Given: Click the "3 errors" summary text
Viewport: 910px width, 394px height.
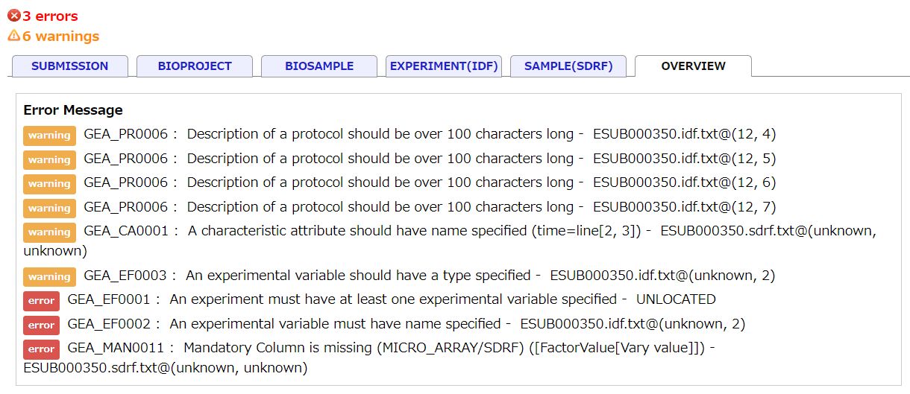Looking at the screenshot, I should (x=50, y=16).
